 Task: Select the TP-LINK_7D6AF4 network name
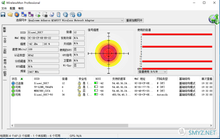(x=43, y=87)
